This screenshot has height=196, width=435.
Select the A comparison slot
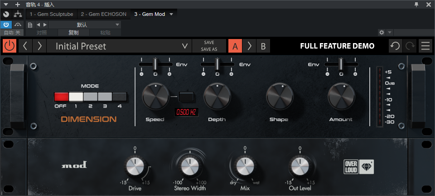click(235, 46)
